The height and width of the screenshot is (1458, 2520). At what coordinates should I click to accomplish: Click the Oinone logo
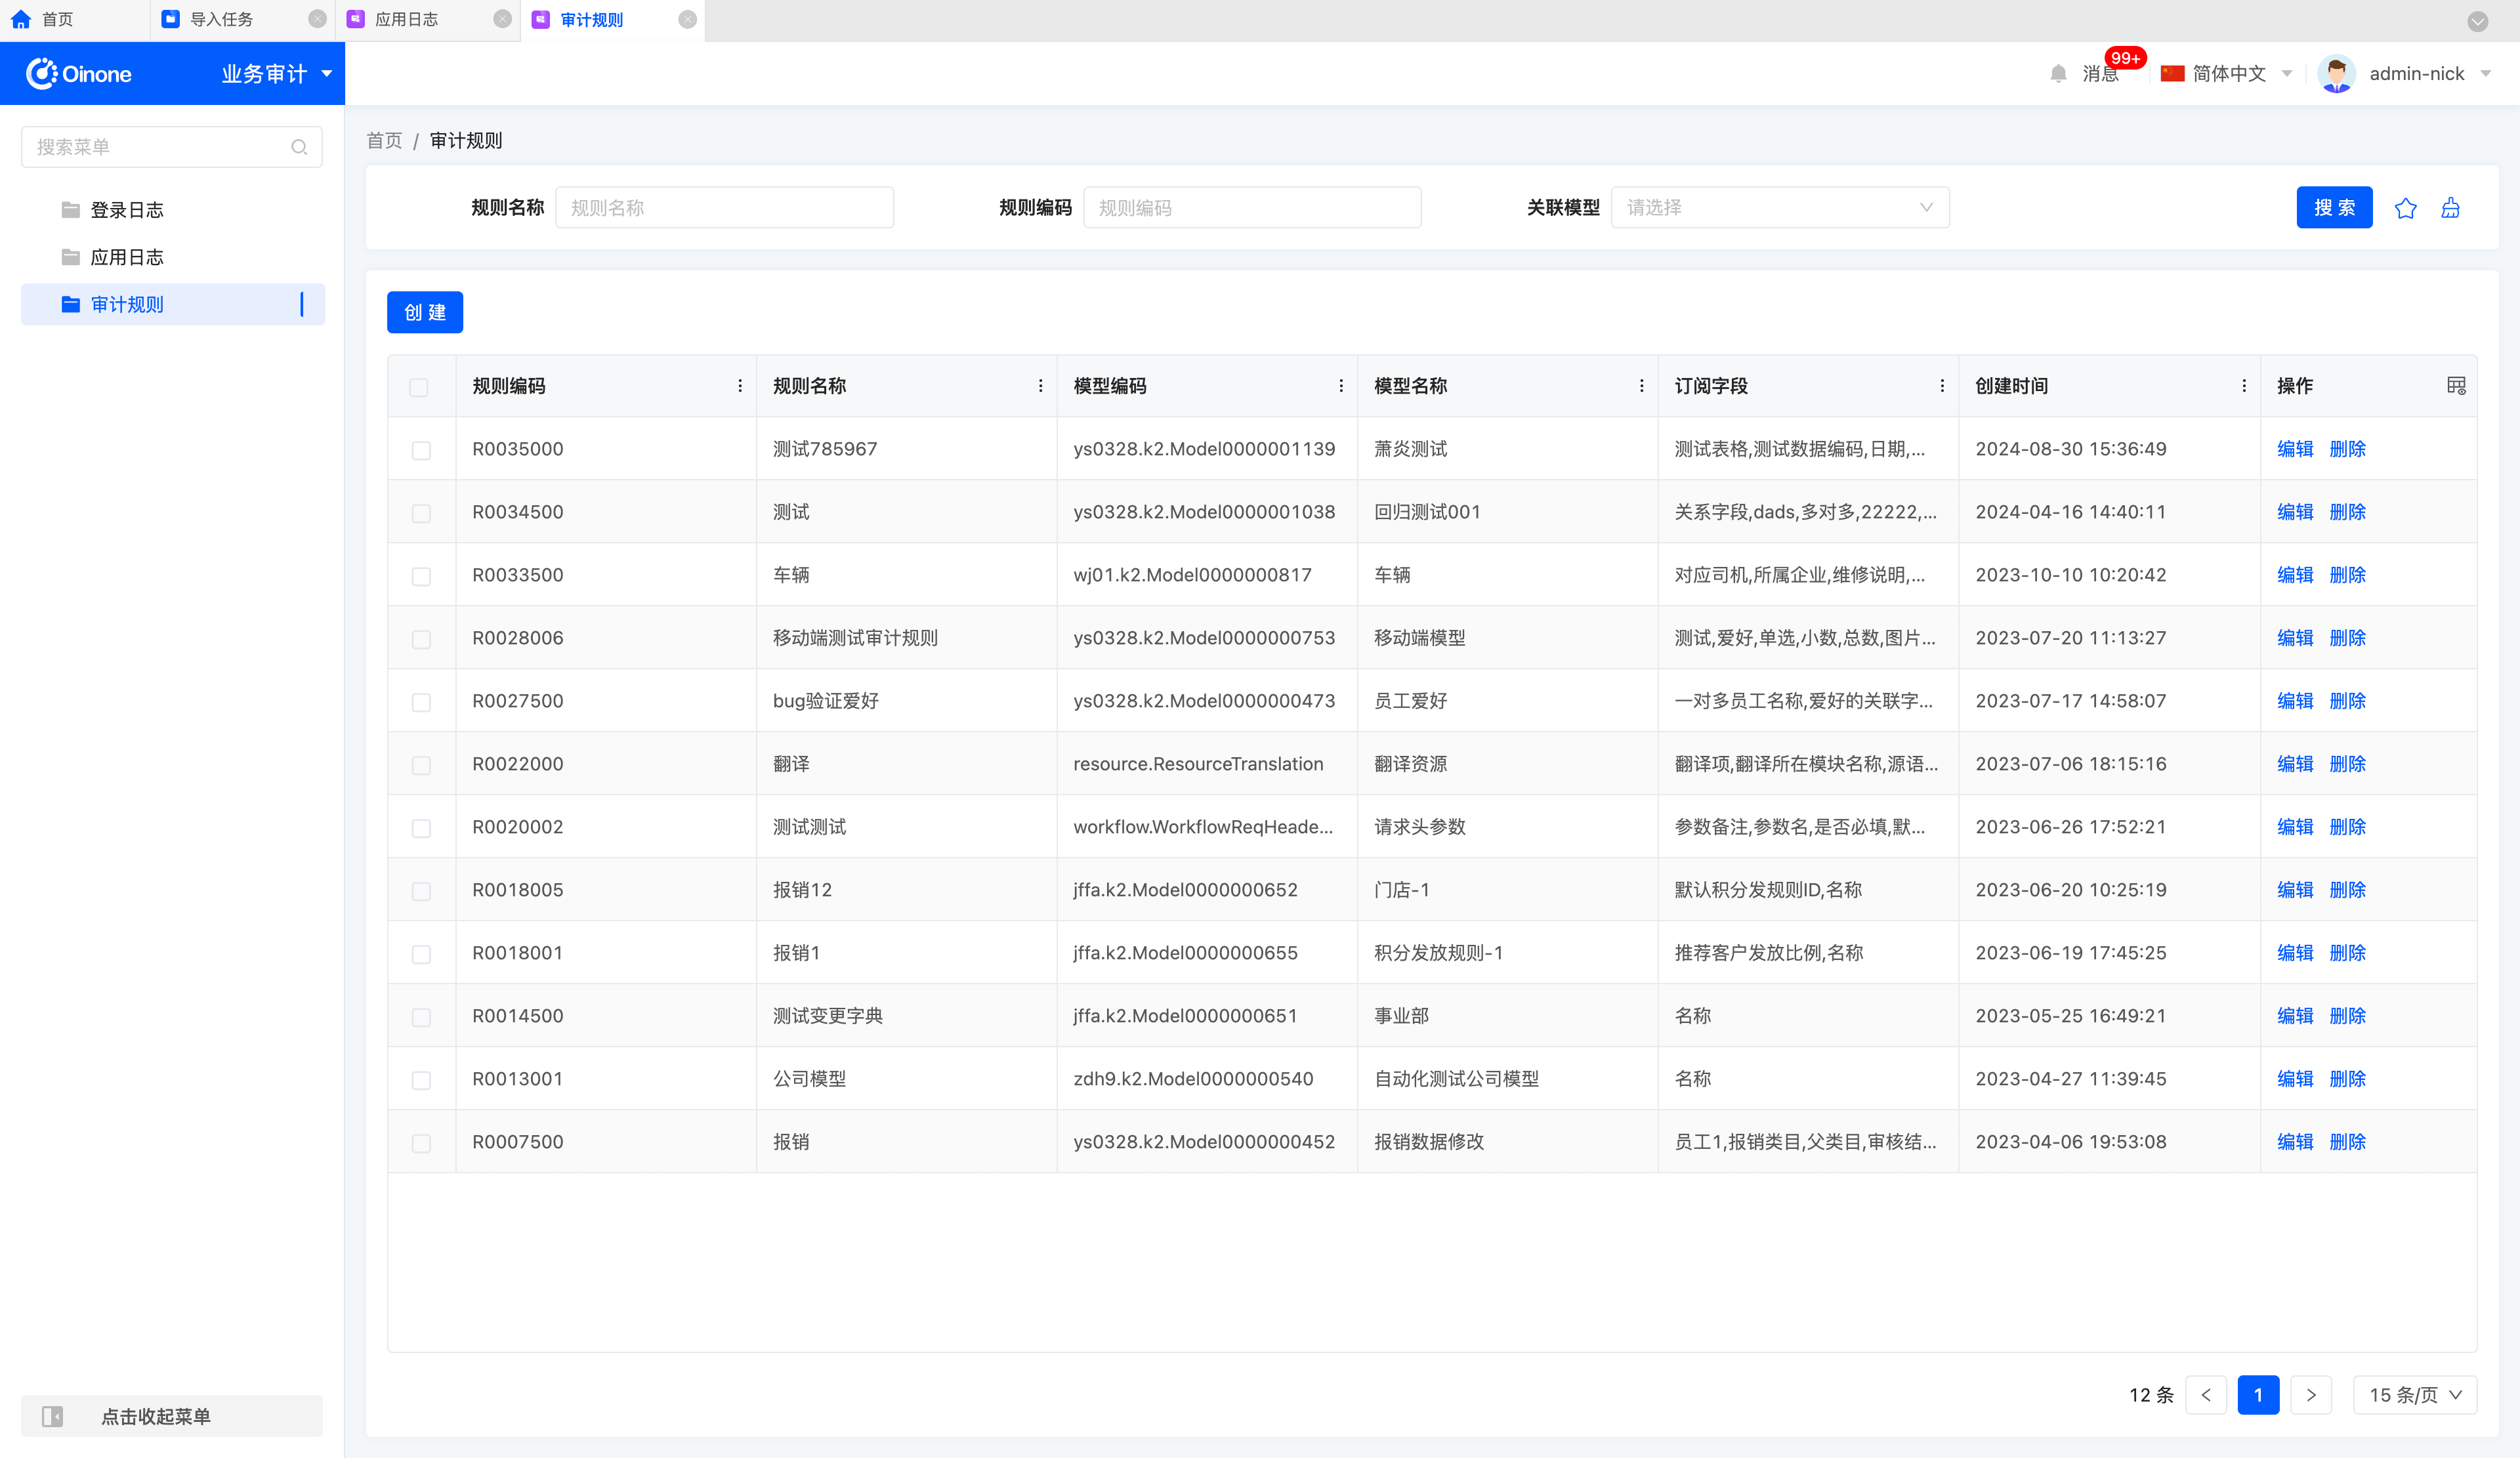point(79,73)
